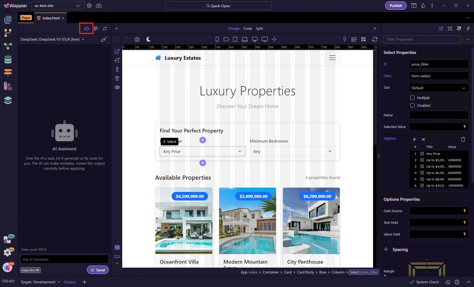This screenshot has height=287, width=474.
Task: Delete option with trash icon
Action: pos(463,139)
